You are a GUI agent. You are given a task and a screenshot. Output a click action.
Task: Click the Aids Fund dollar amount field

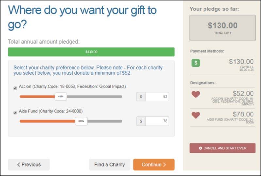coord(157,121)
